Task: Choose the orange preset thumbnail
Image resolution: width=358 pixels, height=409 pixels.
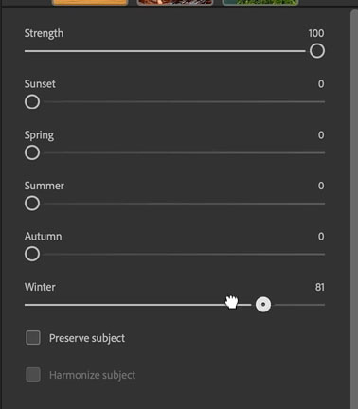Action: tap(90, 3)
